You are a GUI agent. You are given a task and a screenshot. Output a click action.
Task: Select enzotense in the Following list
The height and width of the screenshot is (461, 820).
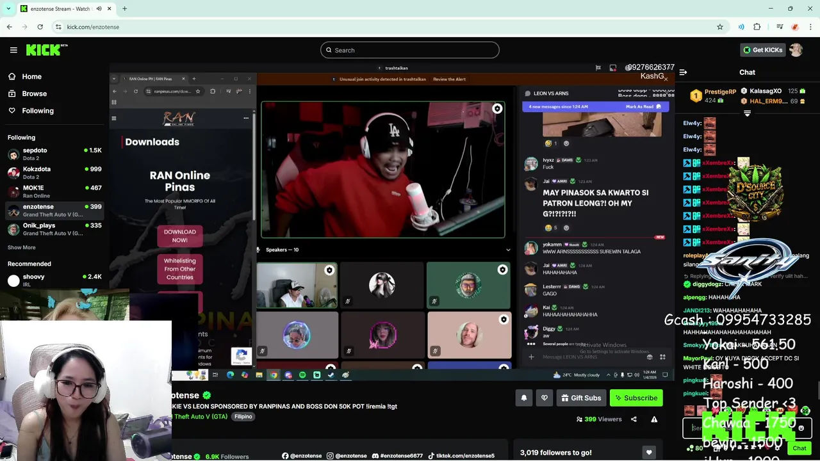[x=54, y=210]
